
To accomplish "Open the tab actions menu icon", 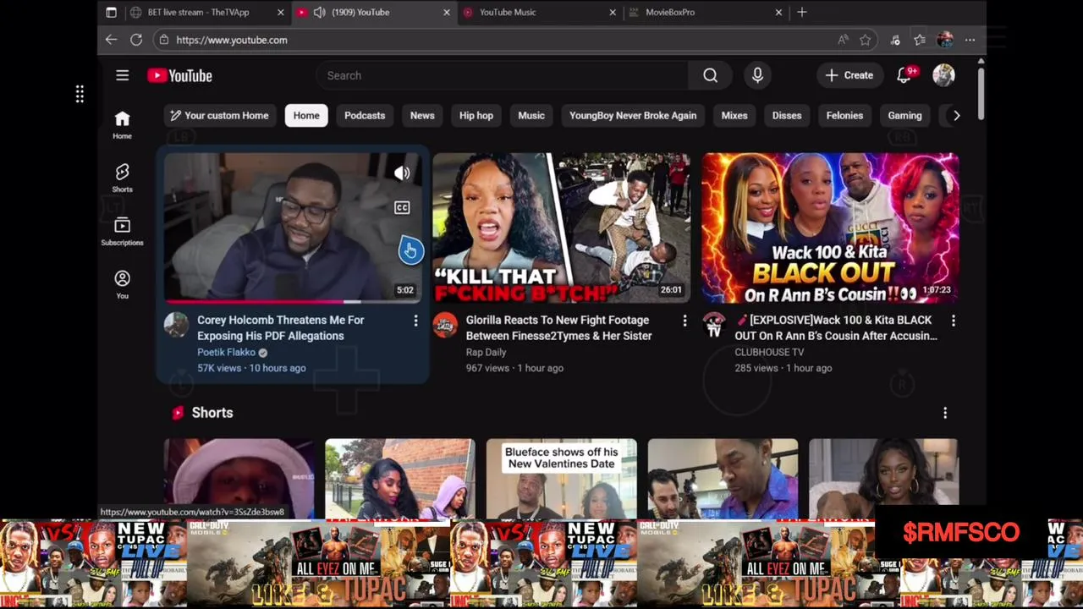I will point(111,13).
